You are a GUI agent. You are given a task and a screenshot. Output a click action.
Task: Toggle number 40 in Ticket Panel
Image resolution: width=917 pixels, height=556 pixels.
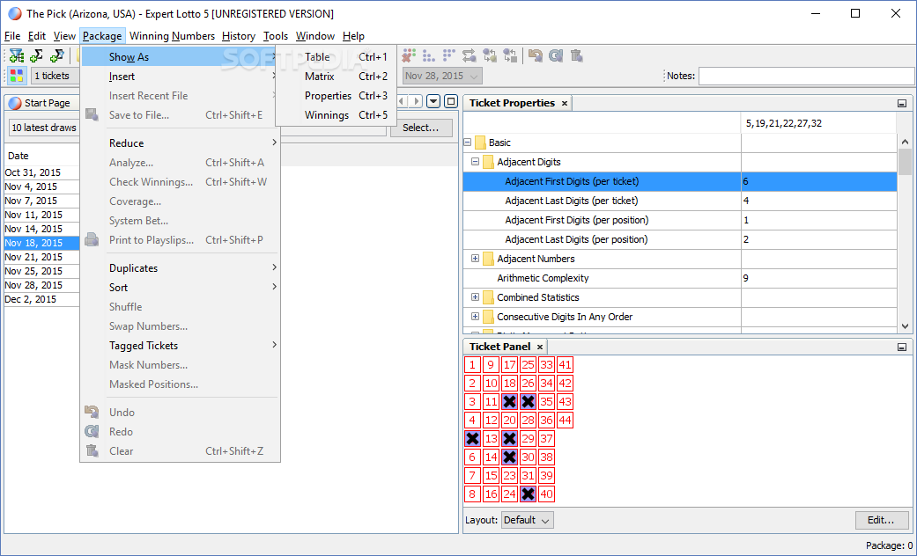click(x=546, y=494)
